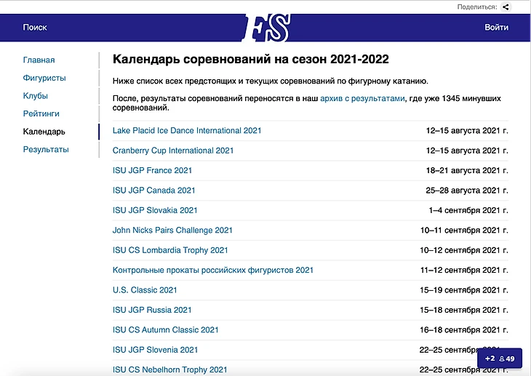Viewport: 531px width, 376px height.
Task: Follow the архив с результатами link
Action: point(362,99)
